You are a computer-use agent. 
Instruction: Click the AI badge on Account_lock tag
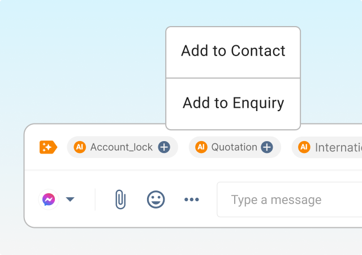80,147
